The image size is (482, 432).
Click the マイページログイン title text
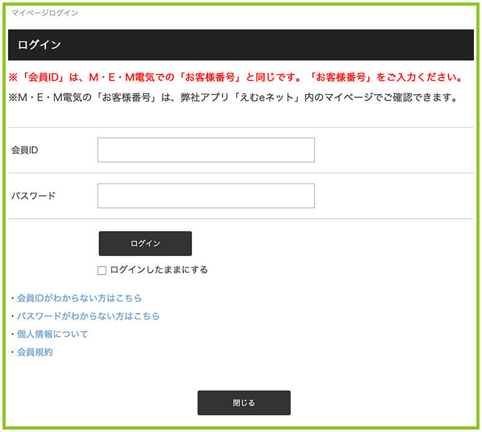45,13
